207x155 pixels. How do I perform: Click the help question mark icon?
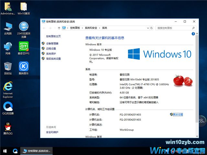click(x=193, y=34)
